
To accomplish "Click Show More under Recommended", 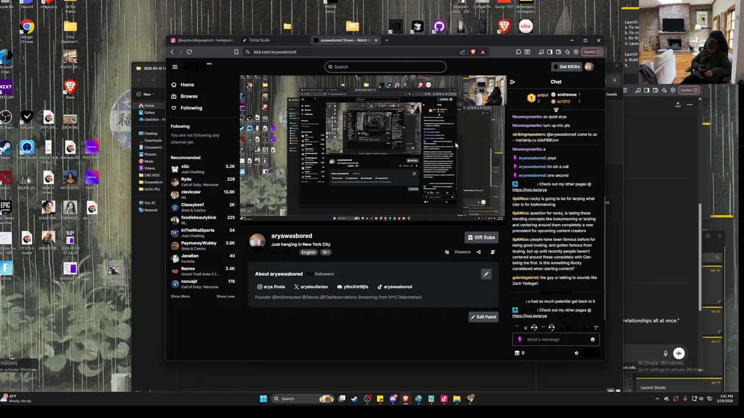I will (180, 297).
